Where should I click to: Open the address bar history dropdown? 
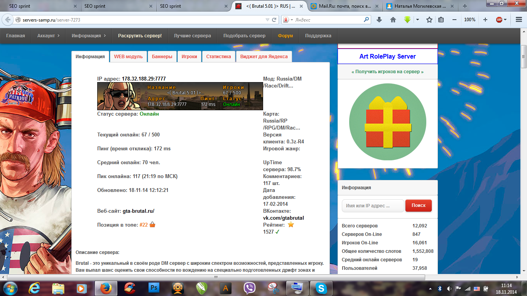(268, 20)
